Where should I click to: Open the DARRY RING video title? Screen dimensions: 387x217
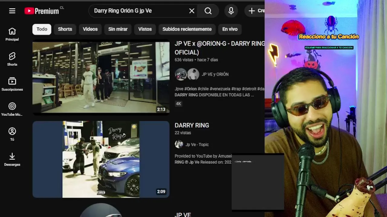point(192,125)
